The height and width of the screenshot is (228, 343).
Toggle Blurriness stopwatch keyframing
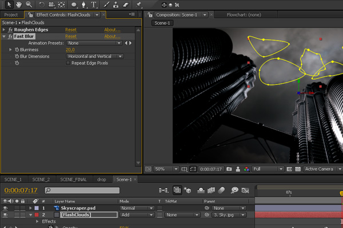(x=17, y=50)
